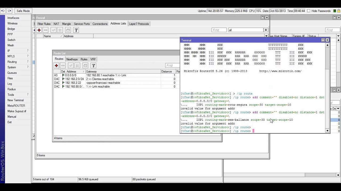This screenshot has height=191, width=341.
Task: Open the 'all' address list dropdown
Action: click(x=266, y=30)
